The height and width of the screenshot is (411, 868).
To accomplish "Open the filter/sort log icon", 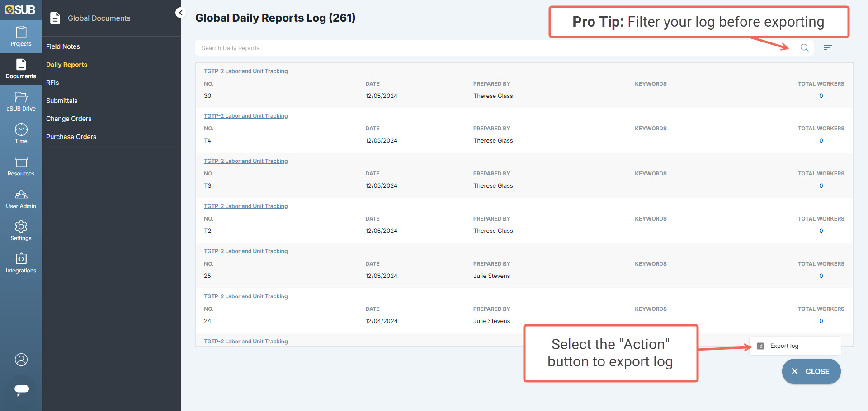I will [x=828, y=47].
